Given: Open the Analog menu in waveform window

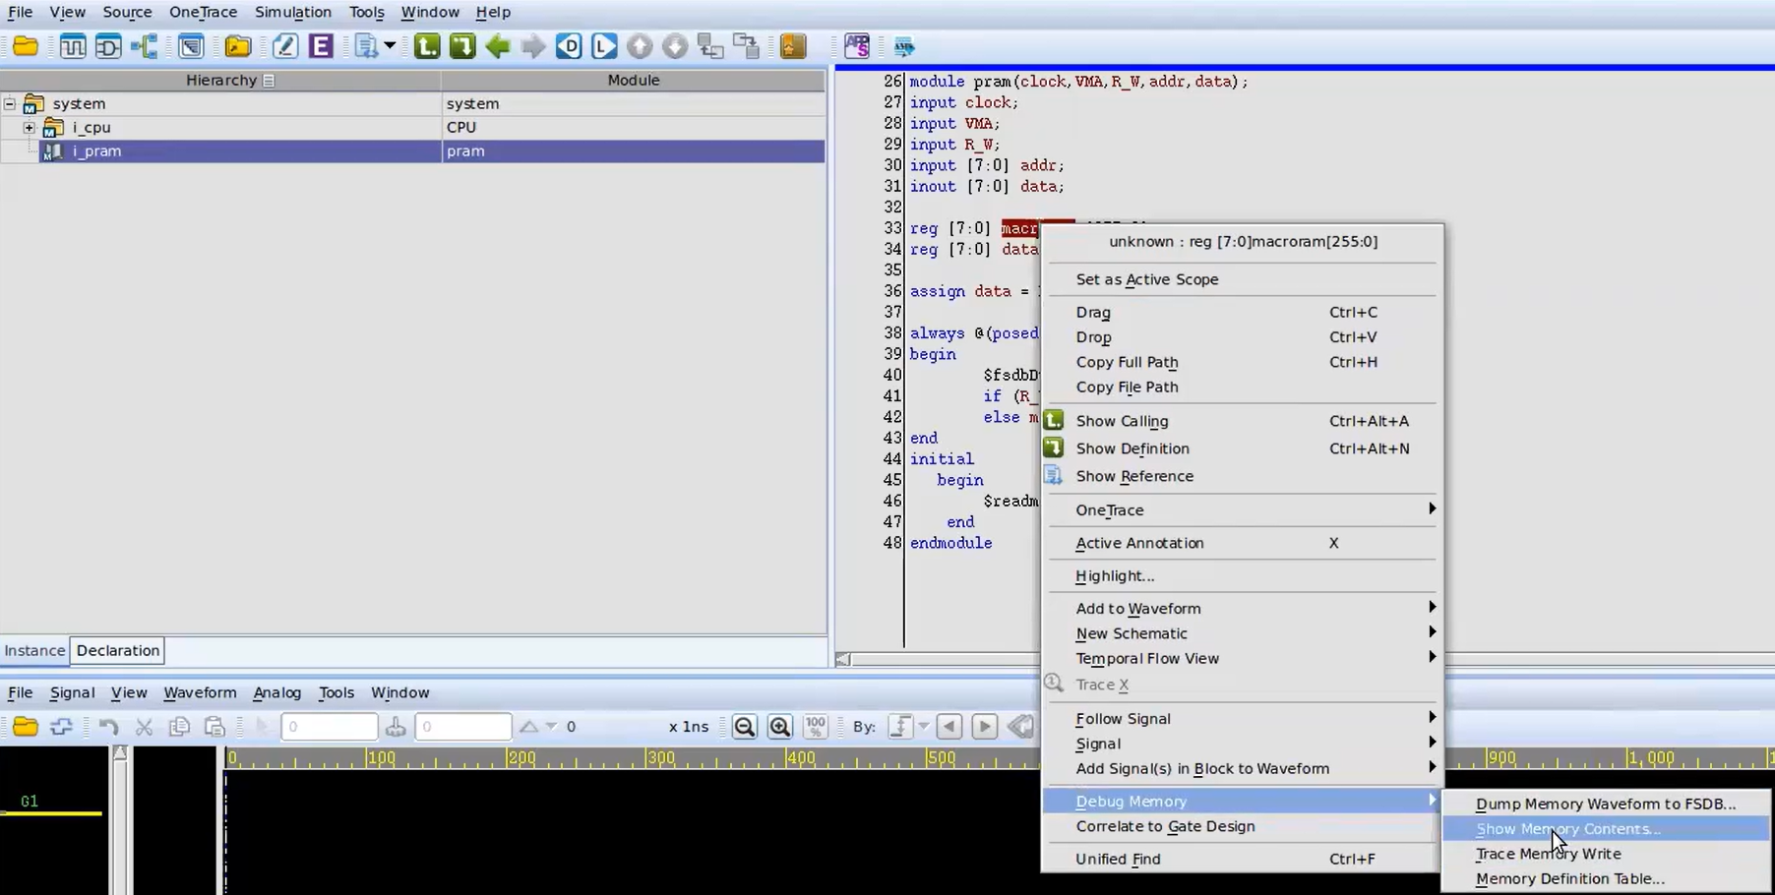Looking at the screenshot, I should pyautogui.click(x=276, y=692).
